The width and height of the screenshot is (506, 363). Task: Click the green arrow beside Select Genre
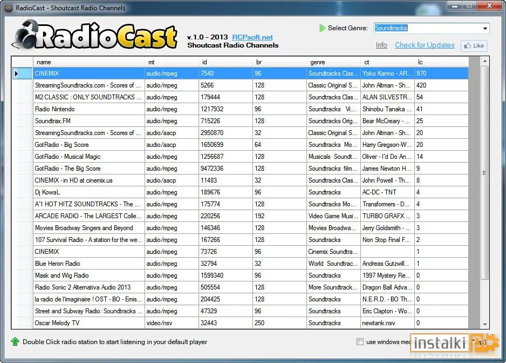[x=322, y=28]
